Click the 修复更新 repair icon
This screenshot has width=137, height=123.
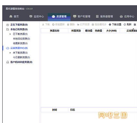pyautogui.click(x=53, y=25)
